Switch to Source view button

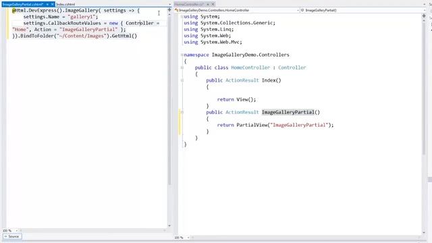[12, 236]
